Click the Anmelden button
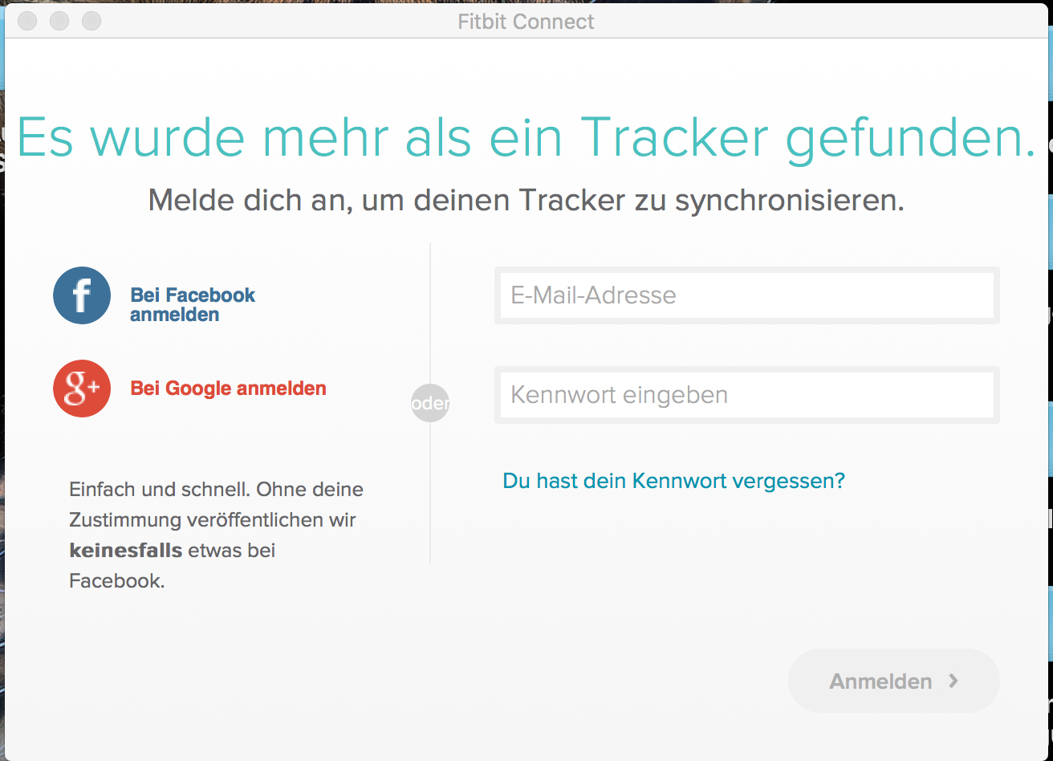The width and height of the screenshot is (1053, 761). tap(893, 681)
